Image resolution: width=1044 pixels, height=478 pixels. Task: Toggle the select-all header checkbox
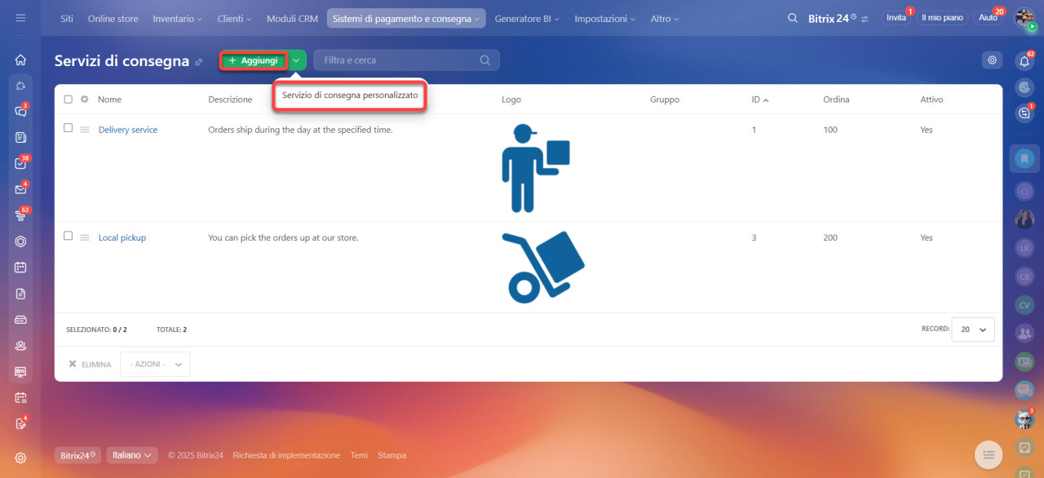69,100
